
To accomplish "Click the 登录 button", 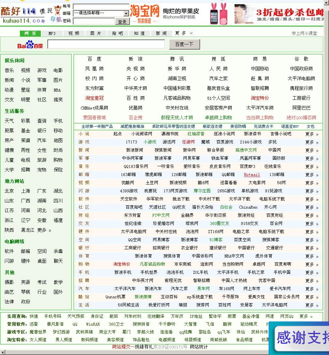I will [x=122, y=22].
